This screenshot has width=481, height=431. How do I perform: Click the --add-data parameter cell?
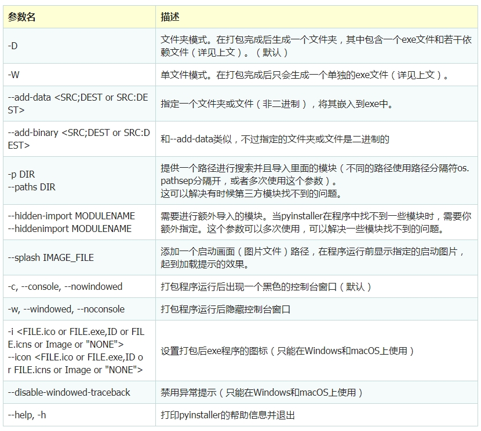[x=78, y=104]
